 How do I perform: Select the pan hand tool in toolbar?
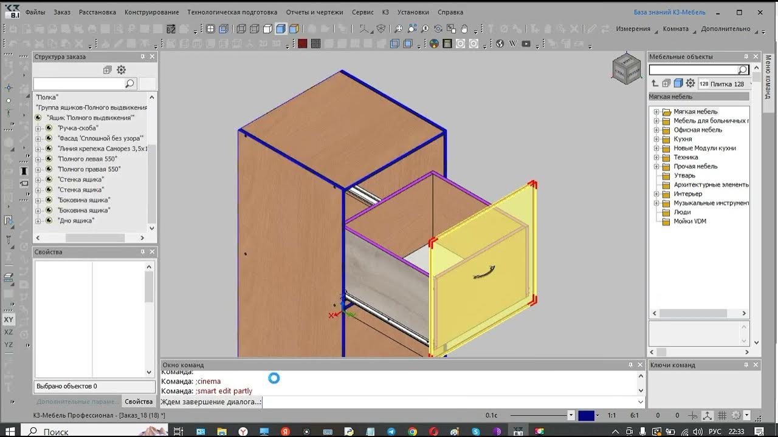point(465,29)
